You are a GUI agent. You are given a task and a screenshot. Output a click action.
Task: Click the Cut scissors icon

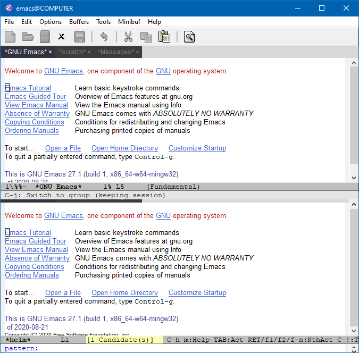tap(128, 37)
